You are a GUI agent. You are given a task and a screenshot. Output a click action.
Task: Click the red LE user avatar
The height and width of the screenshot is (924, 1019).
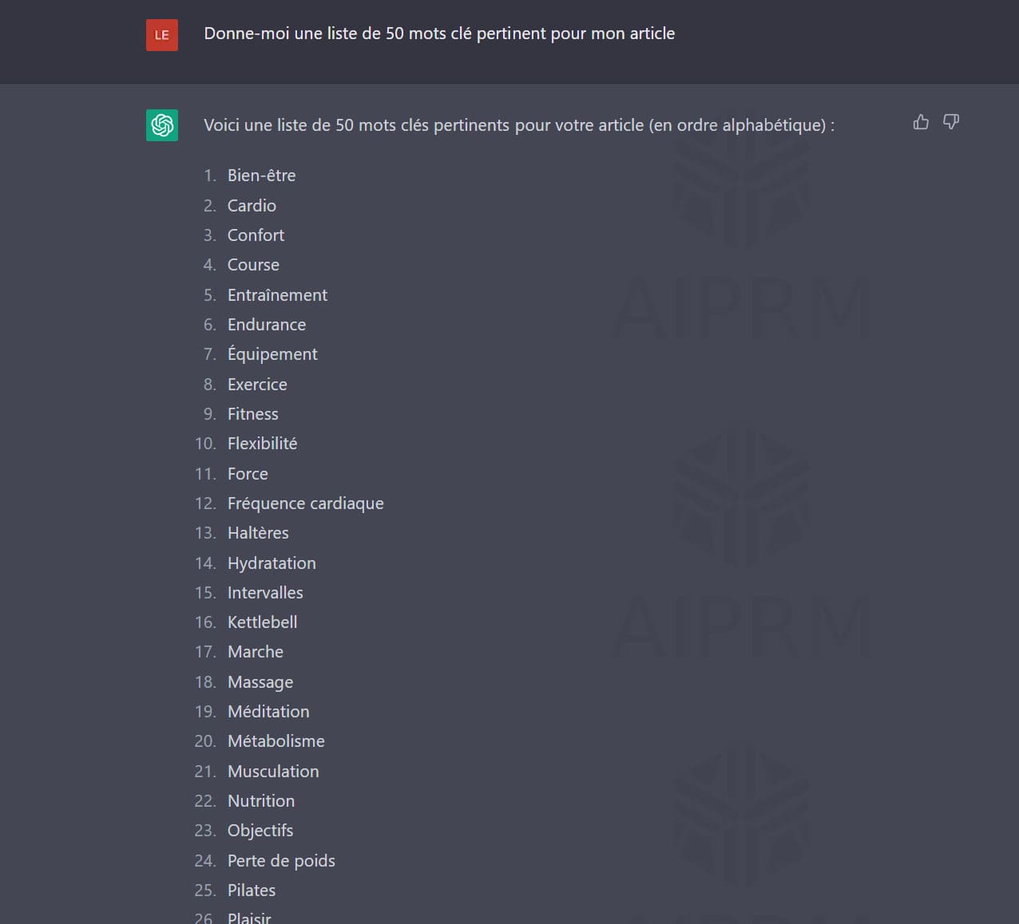162,35
